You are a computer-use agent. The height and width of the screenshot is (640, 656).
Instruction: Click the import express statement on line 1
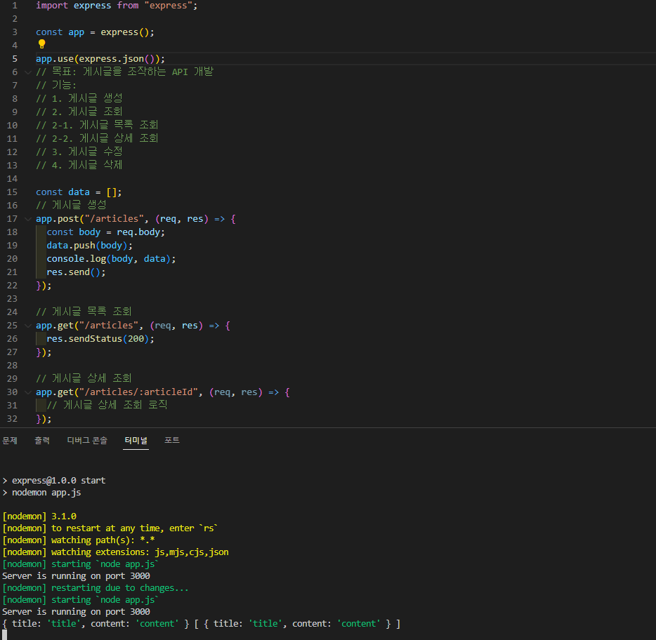pyautogui.click(x=117, y=6)
